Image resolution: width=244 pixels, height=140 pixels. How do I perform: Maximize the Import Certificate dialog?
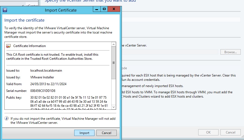click(x=104, y=9)
